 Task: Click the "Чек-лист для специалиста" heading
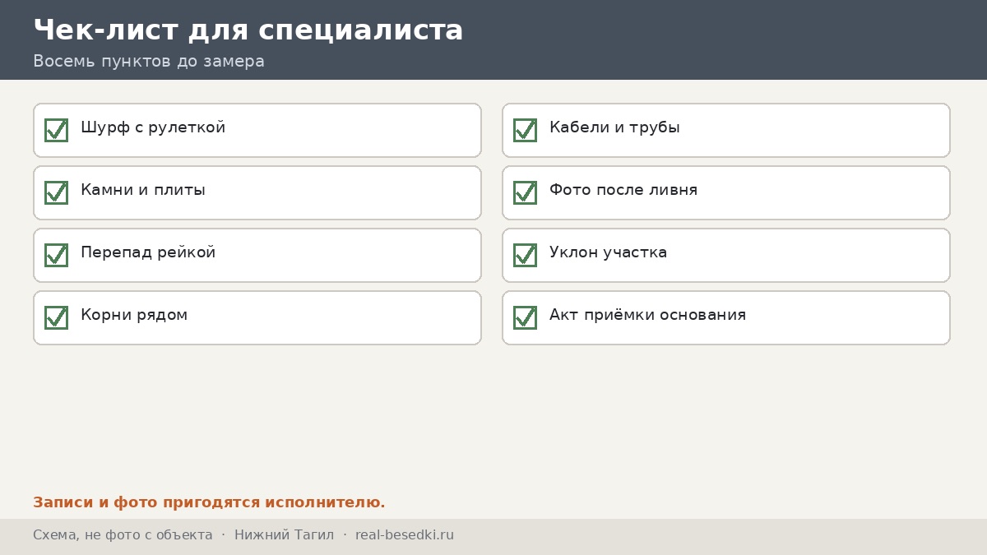click(248, 30)
